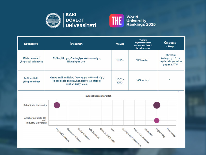Click the Bakı Dövlət Universiteti name text
This screenshot has height=155, width=206.
click(81, 21)
